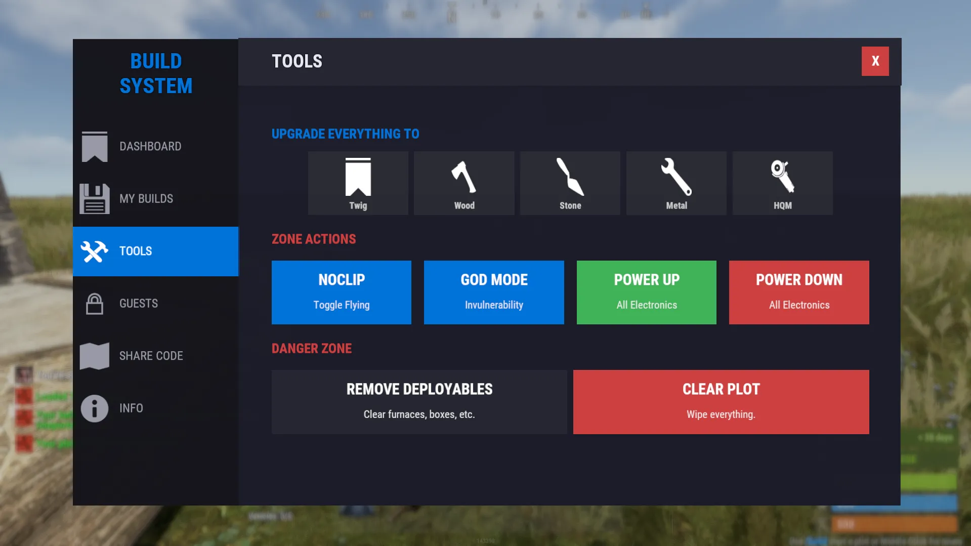This screenshot has width=971, height=546.
Task: Click the Dashboard bookmark icon
Action: (95, 147)
